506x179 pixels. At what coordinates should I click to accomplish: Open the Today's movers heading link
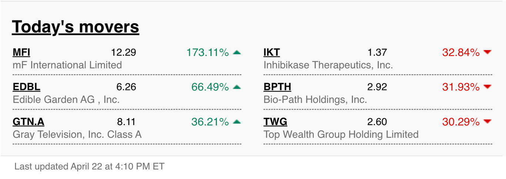[x=76, y=27]
